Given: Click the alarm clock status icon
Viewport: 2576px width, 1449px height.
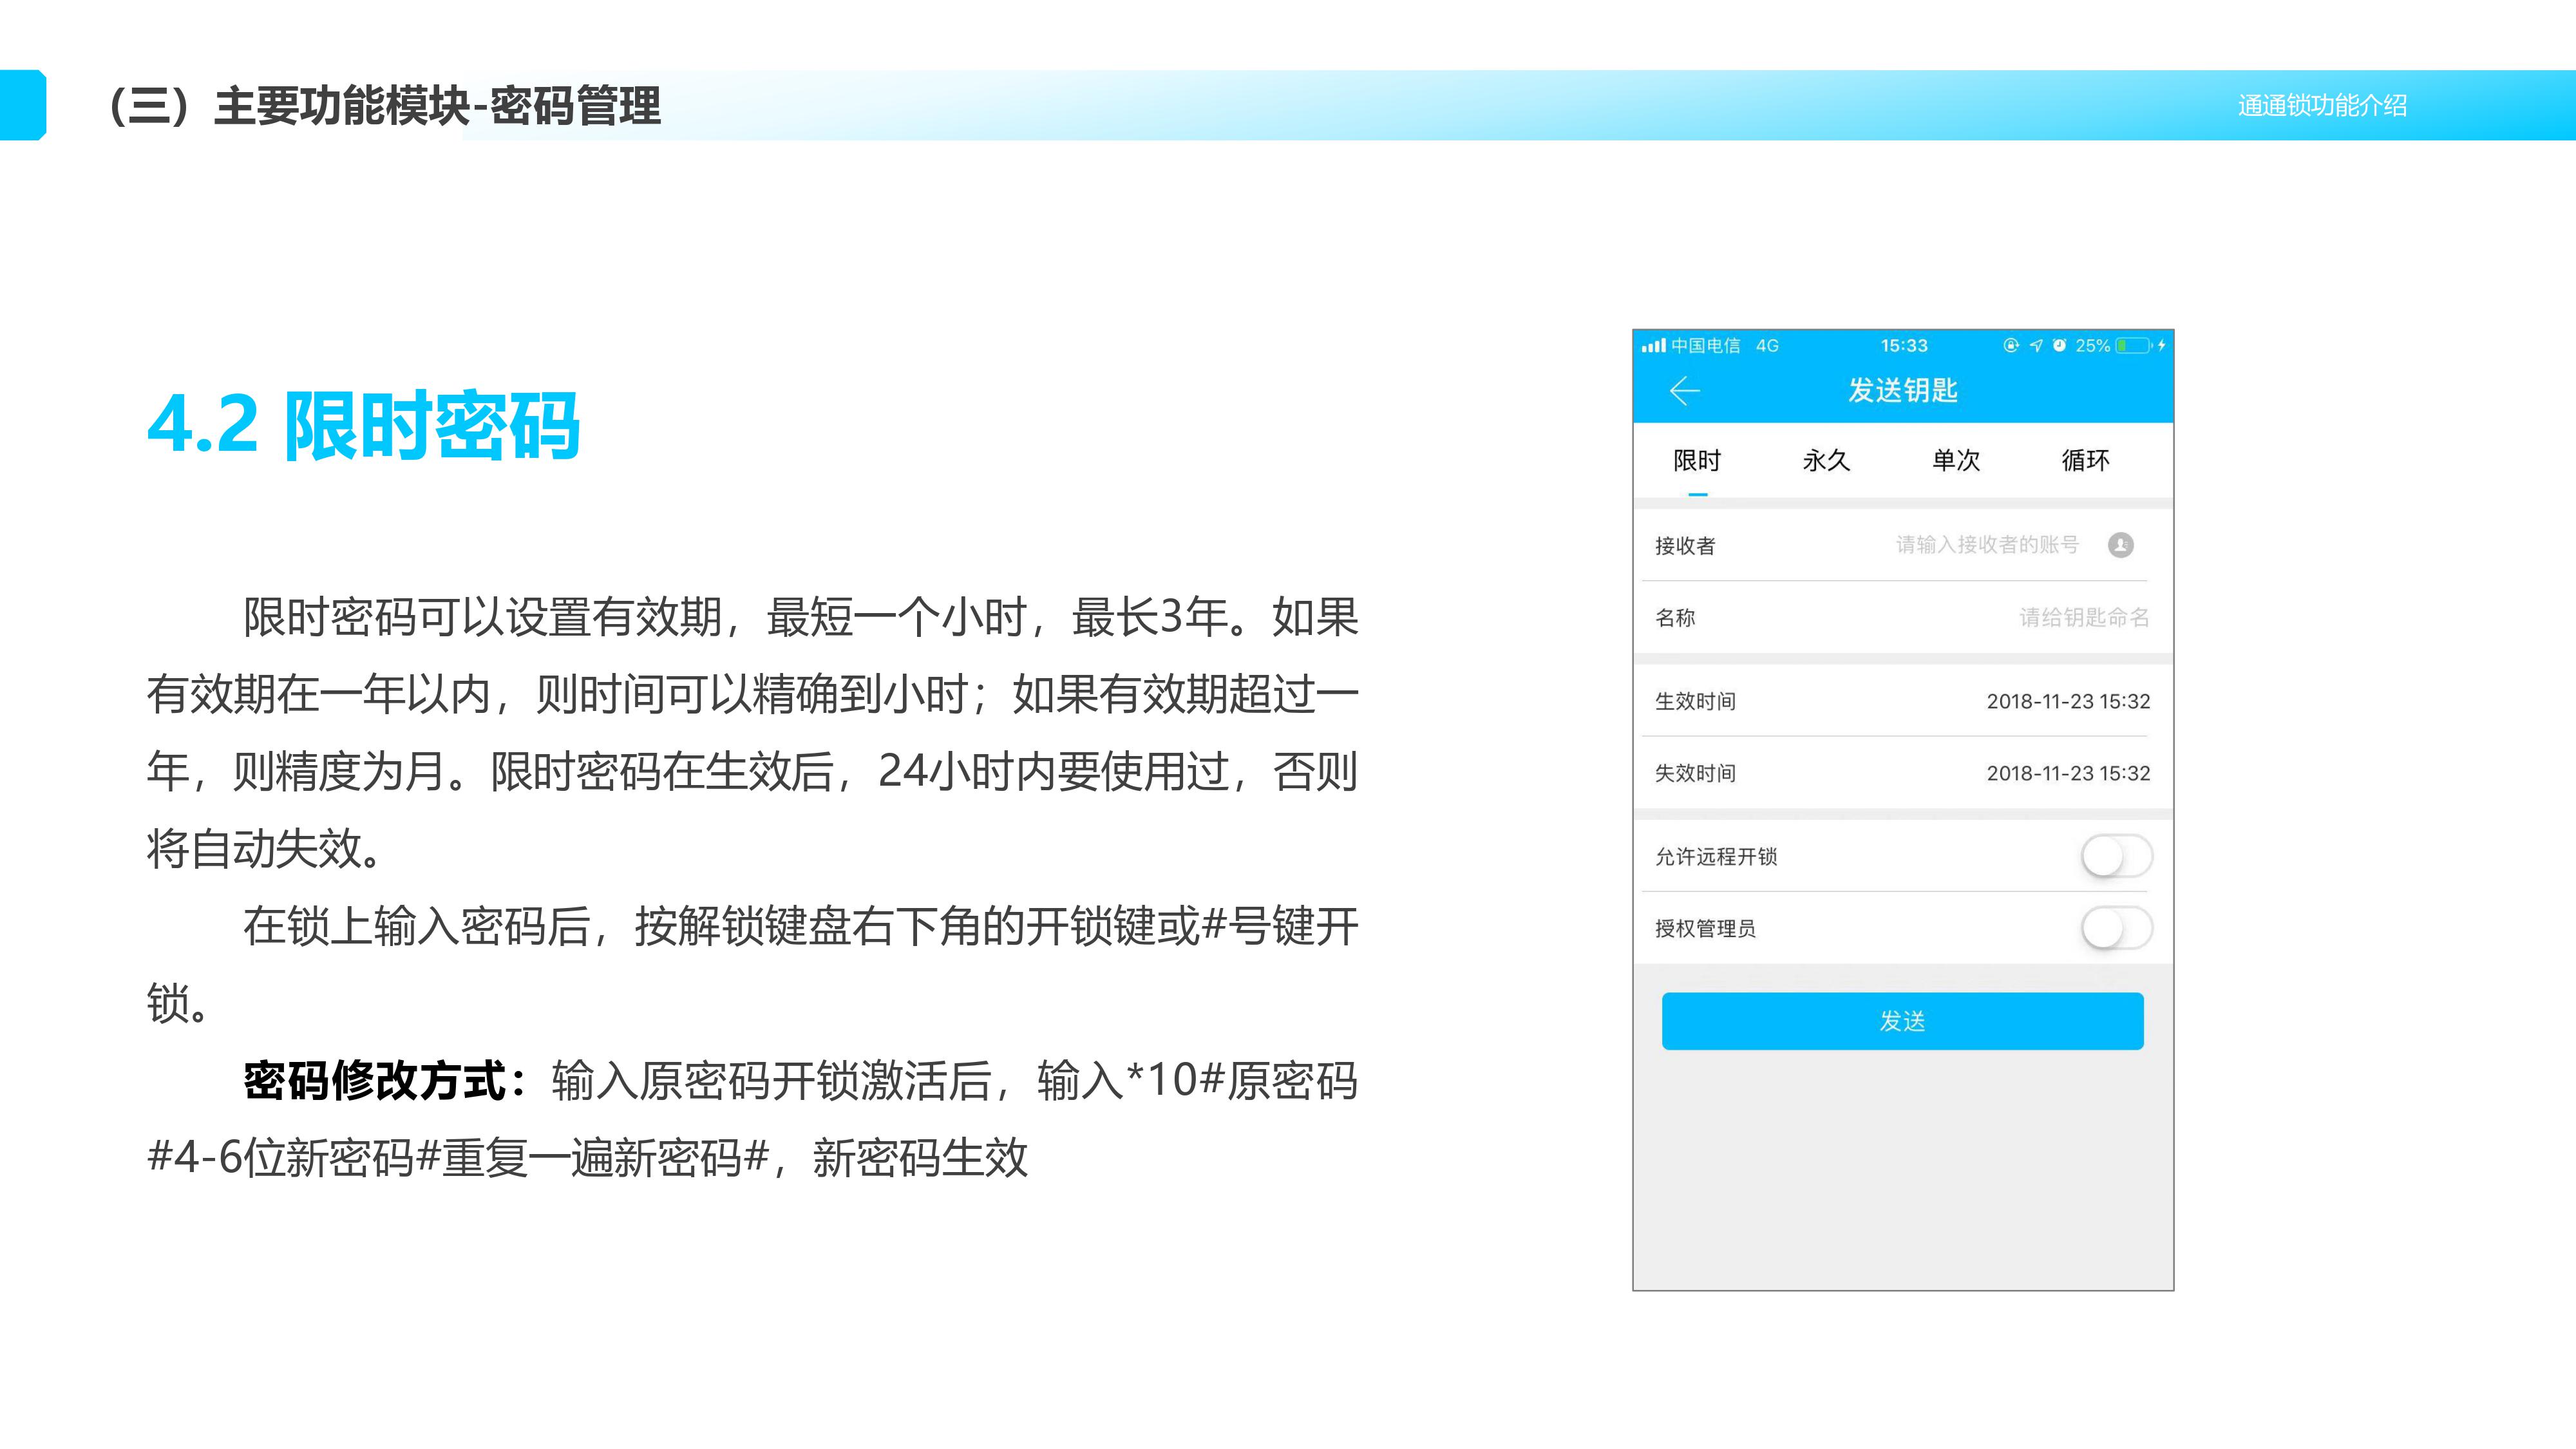Looking at the screenshot, I should [2059, 346].
